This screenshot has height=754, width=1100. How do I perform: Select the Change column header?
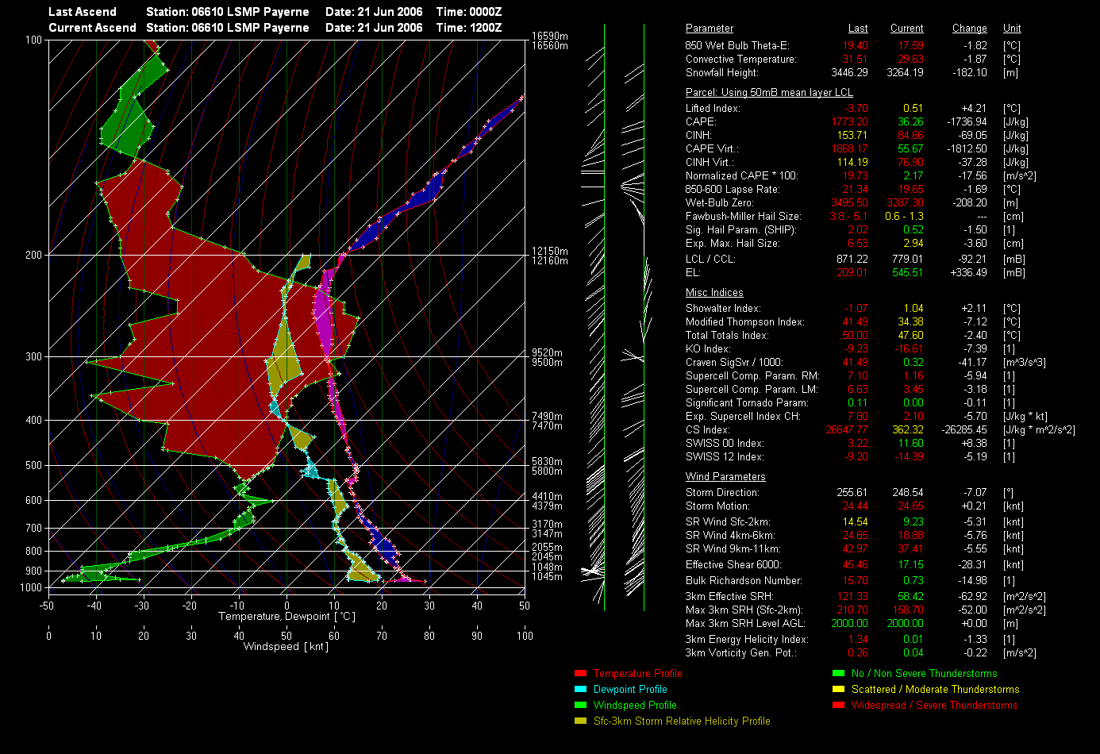point(969,29)
